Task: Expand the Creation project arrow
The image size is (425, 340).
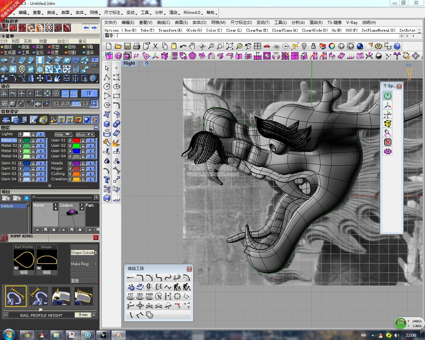Action: [82, 205]
